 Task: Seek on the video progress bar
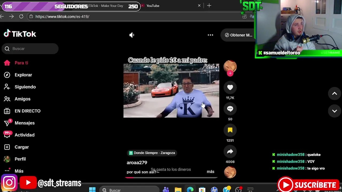(x=171, y=178)
